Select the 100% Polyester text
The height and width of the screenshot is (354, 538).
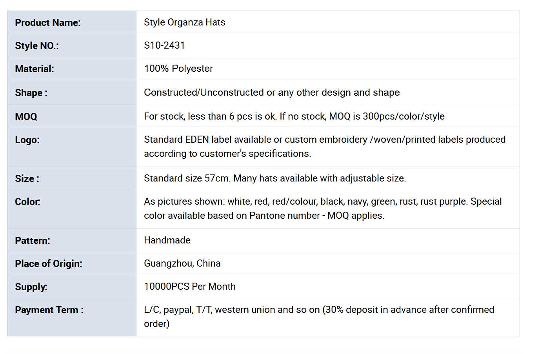tap(178, 69)
